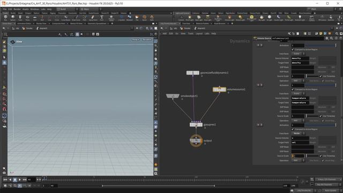Open the Render menu
Viewport: 343px width, 193px height.
(17, 9)
